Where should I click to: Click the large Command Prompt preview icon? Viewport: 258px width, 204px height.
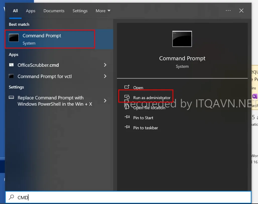[182, 39]
